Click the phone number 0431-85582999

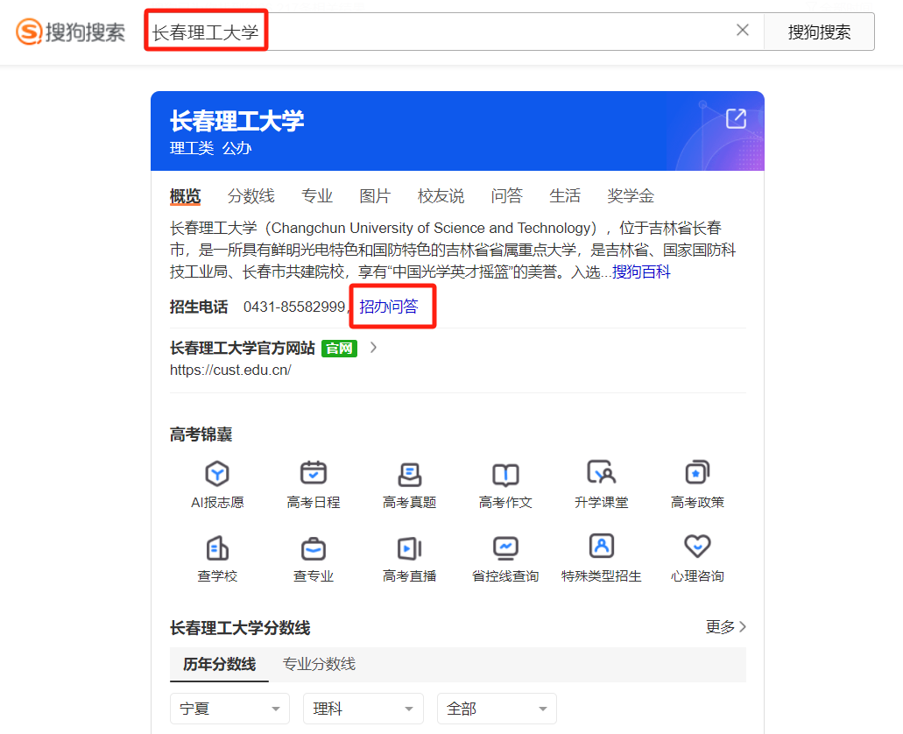(x=294, y=307)
